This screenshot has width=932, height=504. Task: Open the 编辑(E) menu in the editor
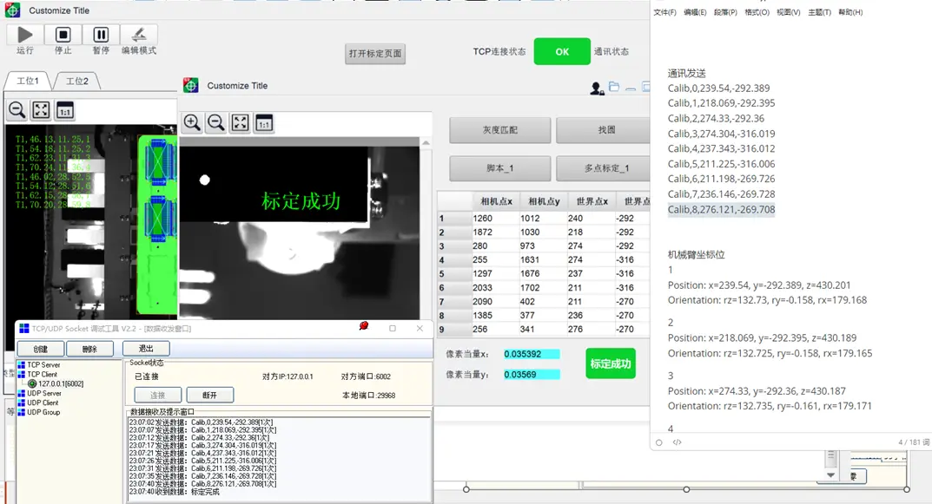tap(695, 12)
